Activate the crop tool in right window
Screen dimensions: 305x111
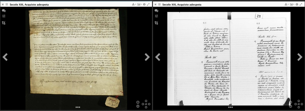(156, 23)
